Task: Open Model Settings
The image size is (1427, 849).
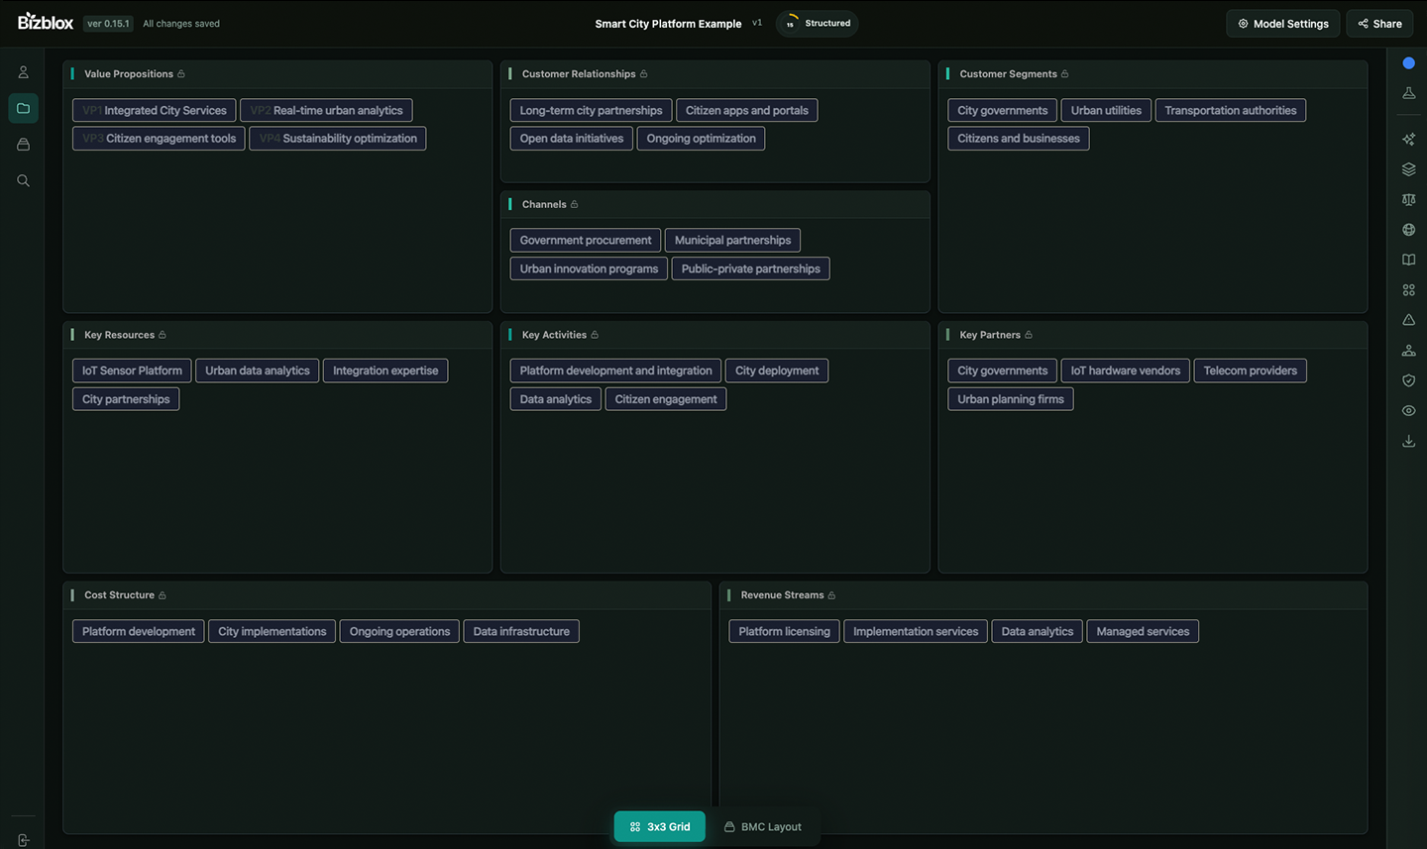Action: coord(1282,23)
